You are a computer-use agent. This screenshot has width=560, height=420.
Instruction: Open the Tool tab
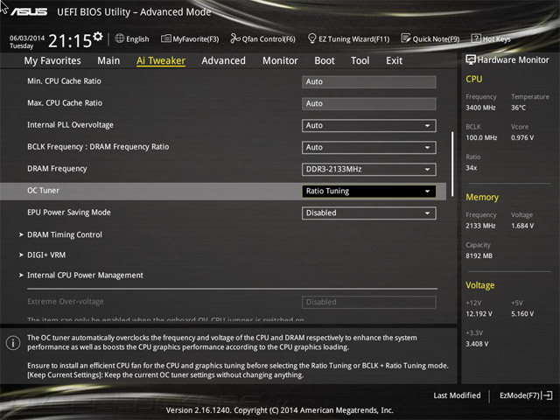tap(360, 60)
